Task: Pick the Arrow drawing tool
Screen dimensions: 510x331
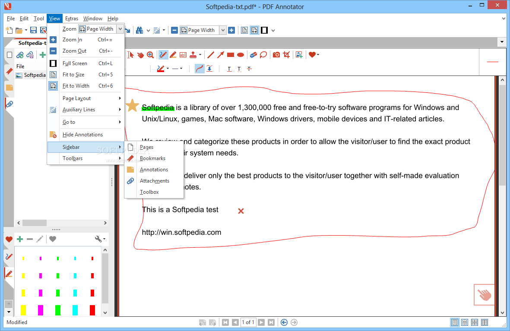Action: [x=221, y=55]
